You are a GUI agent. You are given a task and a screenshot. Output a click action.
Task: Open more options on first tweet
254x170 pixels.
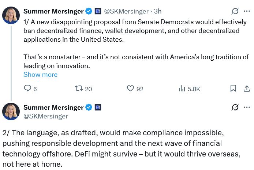pyautogui.click(x=247, y=11)
